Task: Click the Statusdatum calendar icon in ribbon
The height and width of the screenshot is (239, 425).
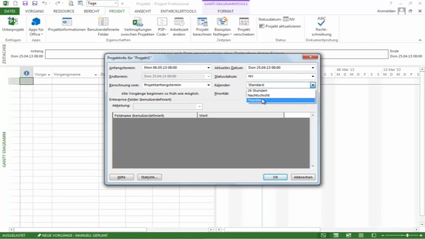Action: pos(286,19)
